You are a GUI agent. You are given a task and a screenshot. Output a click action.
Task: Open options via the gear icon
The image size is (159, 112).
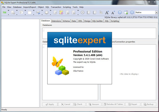[82, 12]
